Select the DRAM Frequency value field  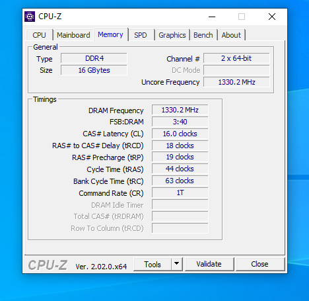pos(180,110)
